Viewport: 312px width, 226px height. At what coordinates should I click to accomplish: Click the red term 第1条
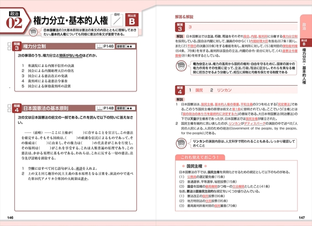click(236, 109)
